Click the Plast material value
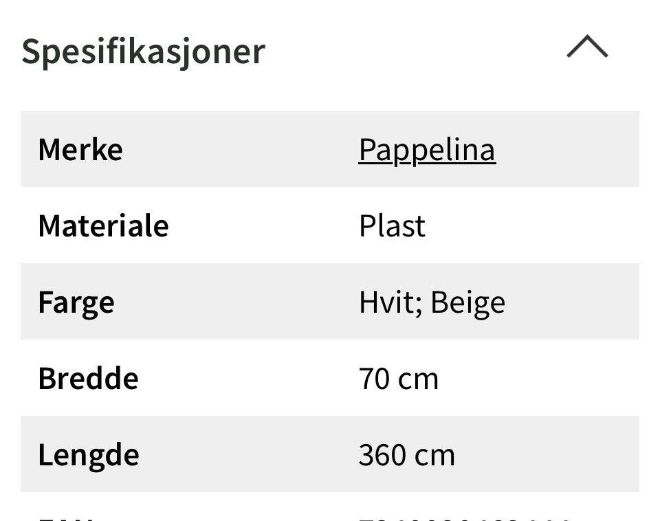This screenshot has width=660, height=521. click(x=392, y=225)
